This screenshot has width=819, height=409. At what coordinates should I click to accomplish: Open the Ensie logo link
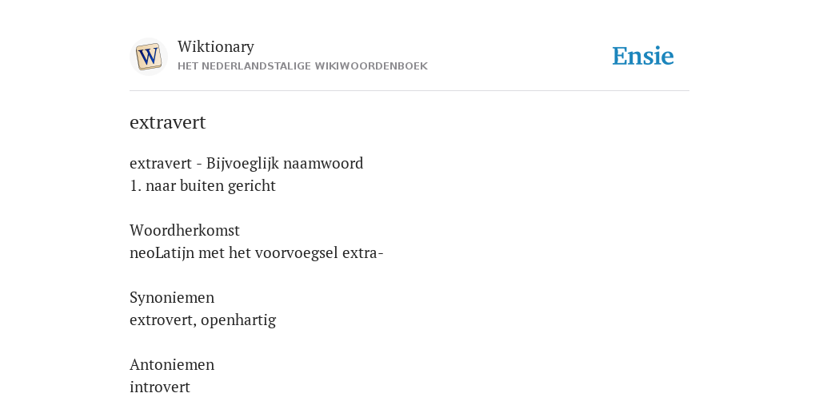coord(643,56)
